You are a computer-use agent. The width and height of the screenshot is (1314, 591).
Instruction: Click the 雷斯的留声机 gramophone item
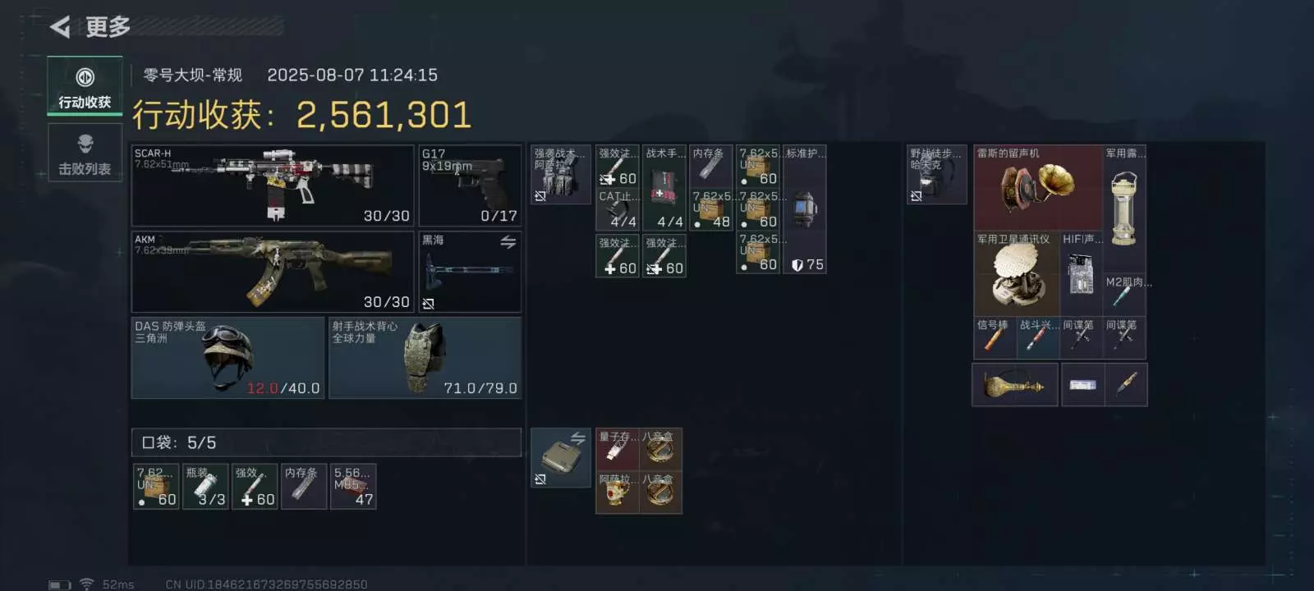[1037, 187]
